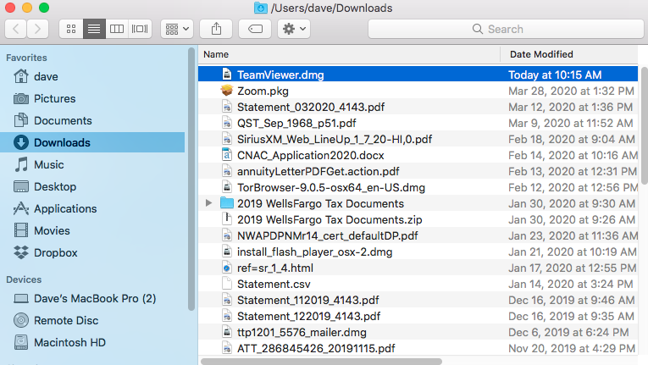Click the sidebar vertical scrollbar
Screen dimensions: 648x365
[191, 179]
